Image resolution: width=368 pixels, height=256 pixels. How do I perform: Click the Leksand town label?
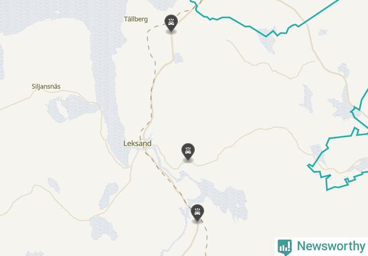click(137, 143)
